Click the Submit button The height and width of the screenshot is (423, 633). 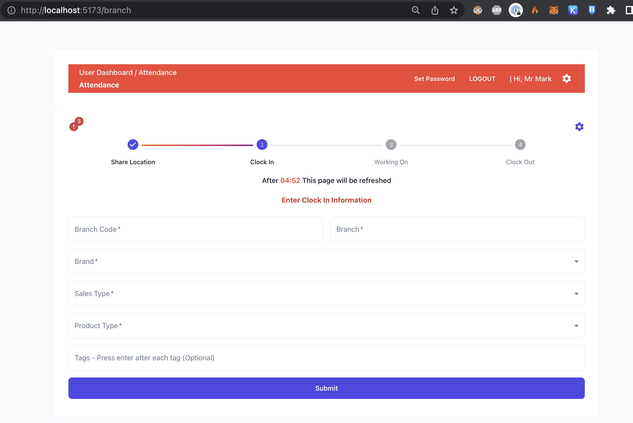coord(326,388)
